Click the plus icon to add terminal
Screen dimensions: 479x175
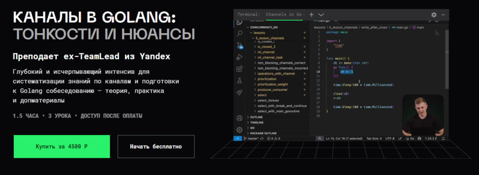coord(312,15)
